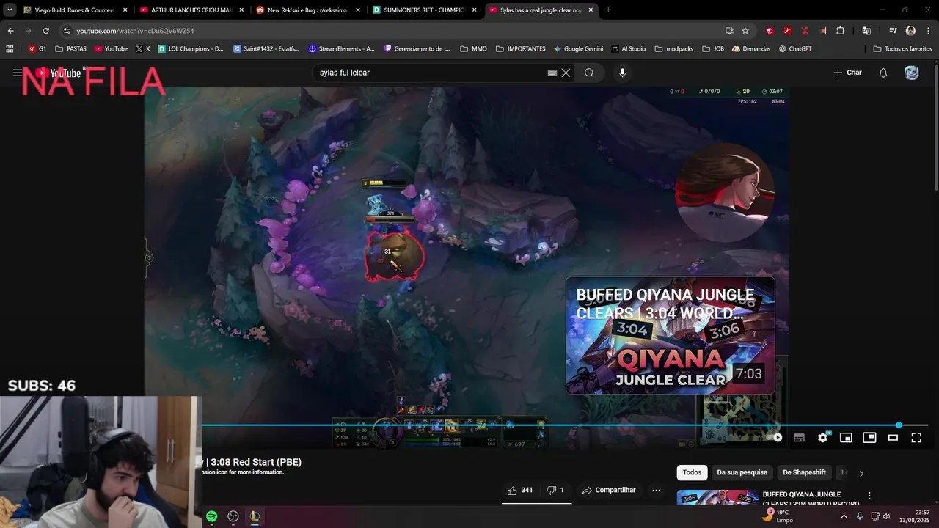Expand the modpacks bookmark folder
939x528 pixels.
click(675, 49)
